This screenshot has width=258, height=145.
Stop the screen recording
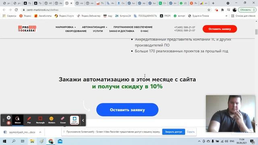coord(8,123)
